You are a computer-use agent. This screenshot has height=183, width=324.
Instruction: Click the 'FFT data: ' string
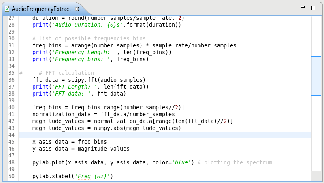(71, 94)
